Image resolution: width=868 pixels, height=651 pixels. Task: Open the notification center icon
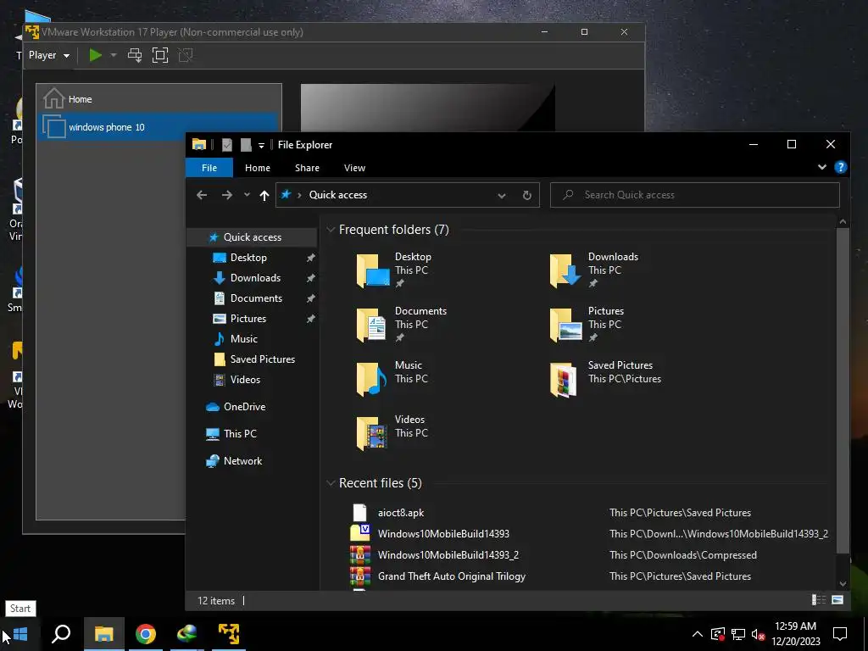coord(840,634)
